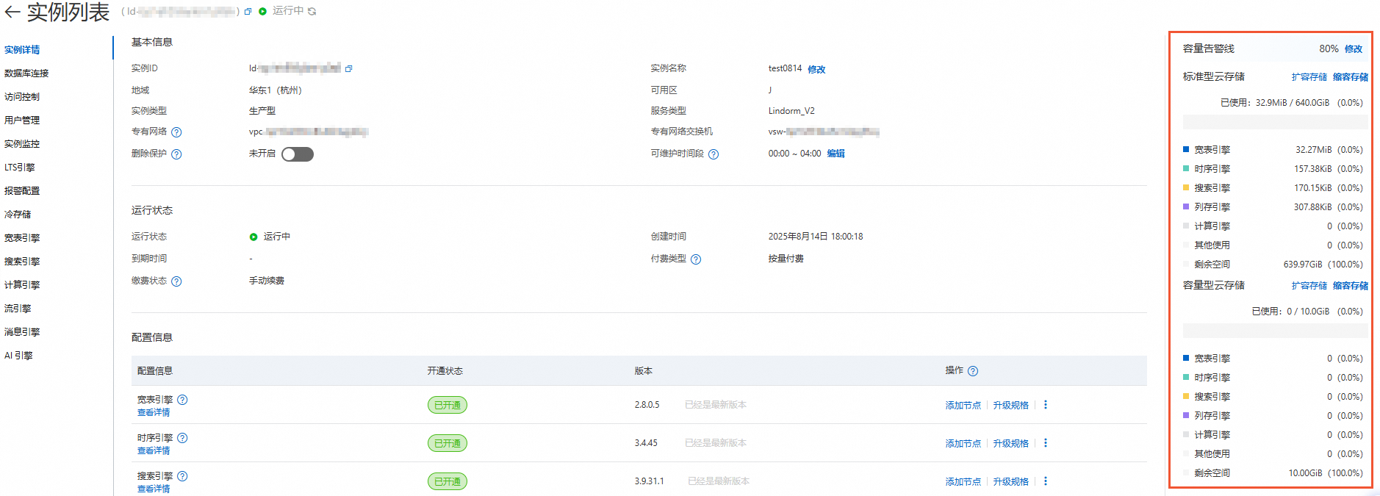1380x496 pixels.
Task: Open the 实例监控 menu item
Action: pyautogui.click(x=22, y=144)
